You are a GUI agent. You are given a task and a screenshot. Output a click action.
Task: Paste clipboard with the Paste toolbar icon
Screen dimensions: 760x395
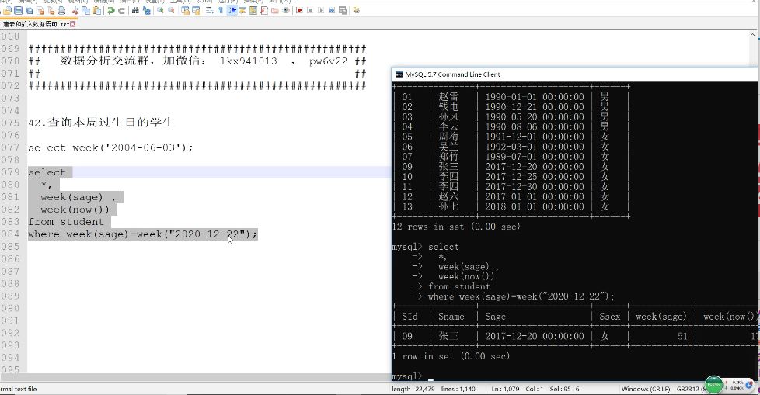pyautogui.click(x=97, y=10)
